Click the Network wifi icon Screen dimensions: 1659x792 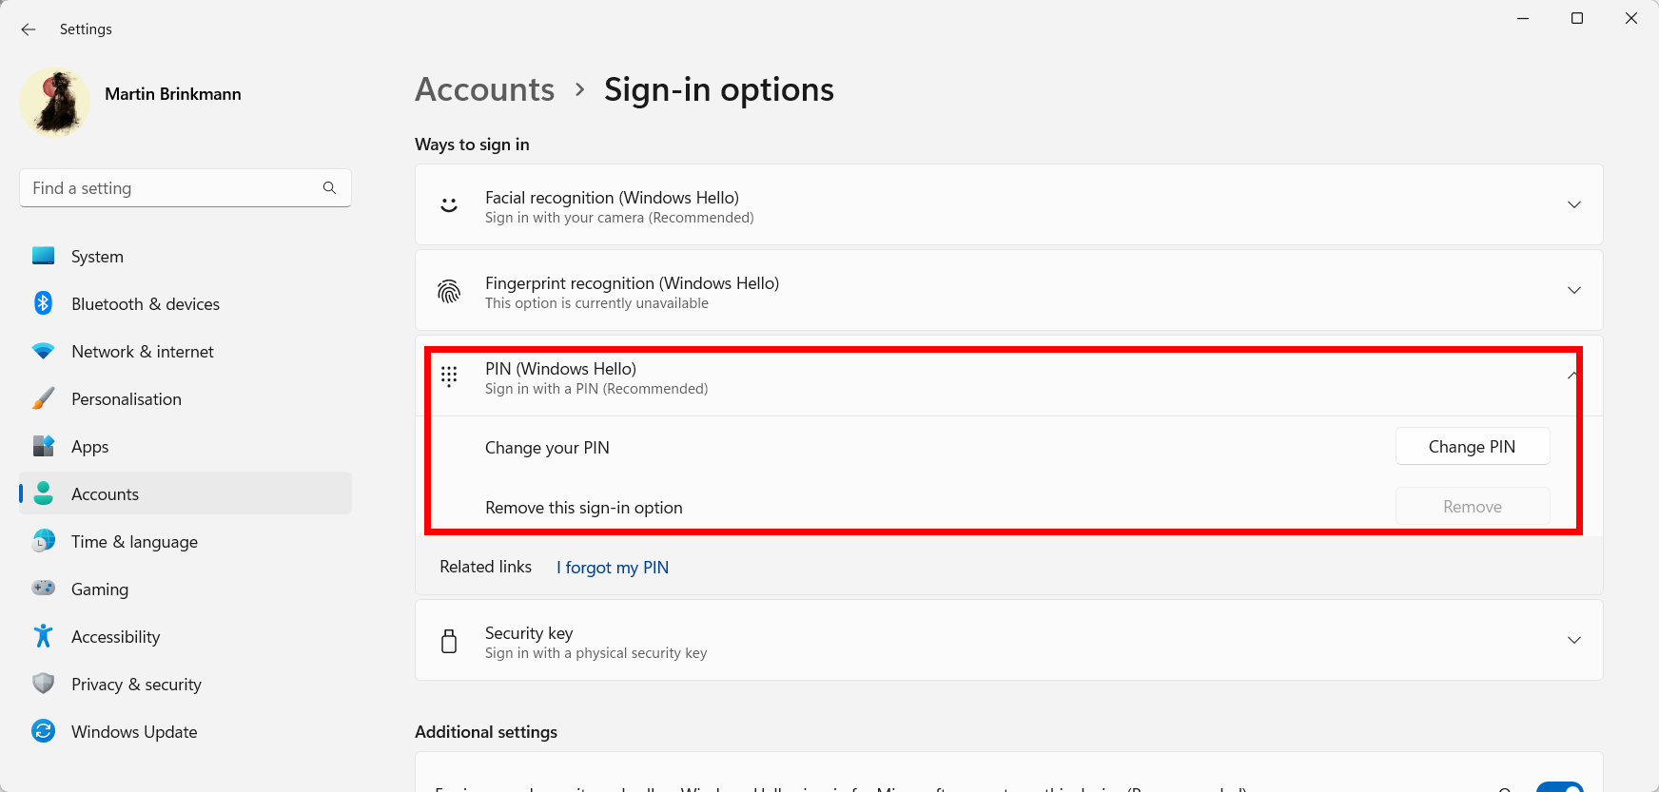click(x=44, y=351)
